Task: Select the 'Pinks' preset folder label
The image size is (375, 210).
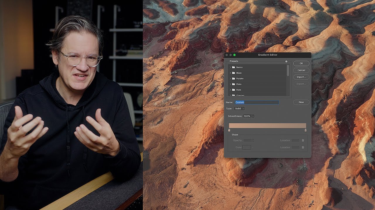Action: [239, 84]
